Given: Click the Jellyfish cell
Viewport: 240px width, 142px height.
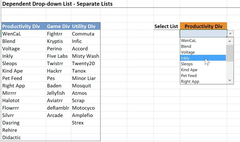Looking at the screenshot, I should (x=57, y=93).
